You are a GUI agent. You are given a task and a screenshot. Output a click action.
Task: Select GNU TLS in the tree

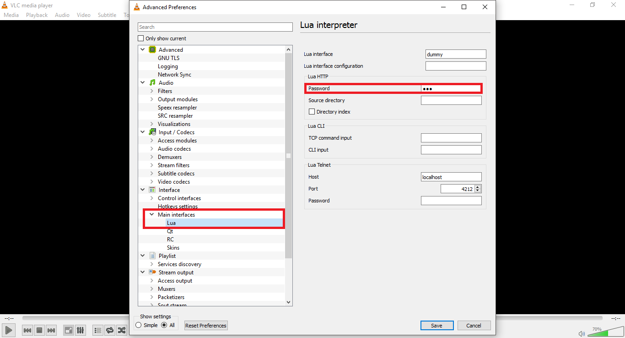tap(168, 58)
